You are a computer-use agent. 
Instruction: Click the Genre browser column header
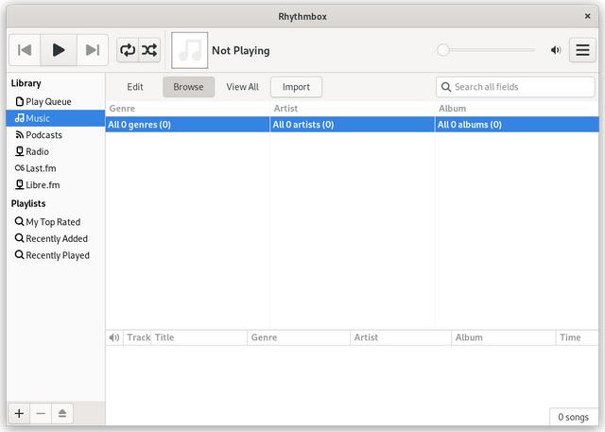pyautogui.click(x=187, y=109)
